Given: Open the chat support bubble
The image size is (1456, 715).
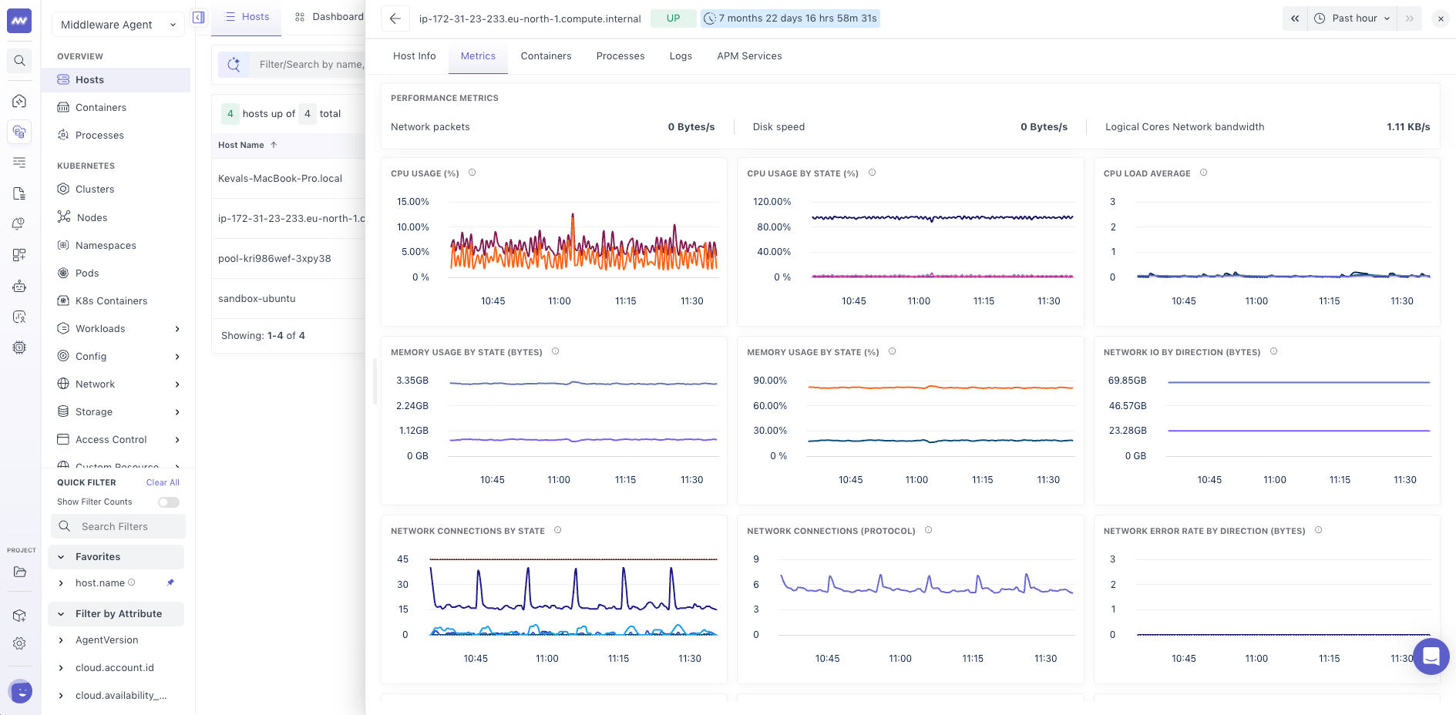Looking at the screenshot, I should tap(1431, 656).
